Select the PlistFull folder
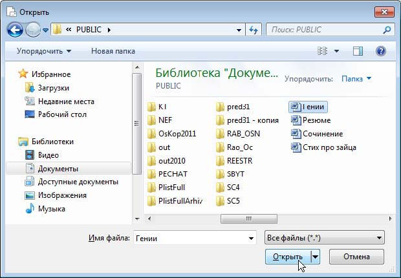 (x=166, y=187)
